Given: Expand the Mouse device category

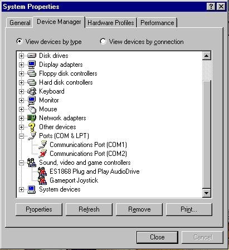Looking at the screenshot, I should [21, 109].
